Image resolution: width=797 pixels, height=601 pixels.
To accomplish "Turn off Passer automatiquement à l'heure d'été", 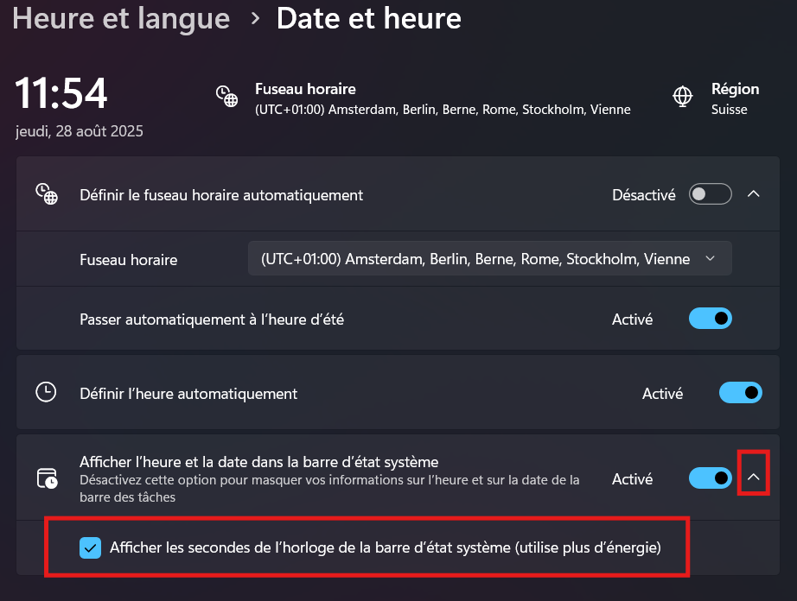I will tap(710, 319).
